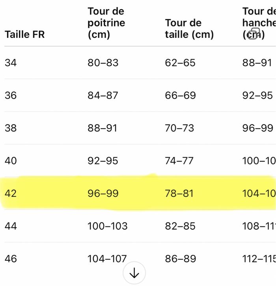Select size 36 row label
276x286 pixels.
click(x=11, y=95)
